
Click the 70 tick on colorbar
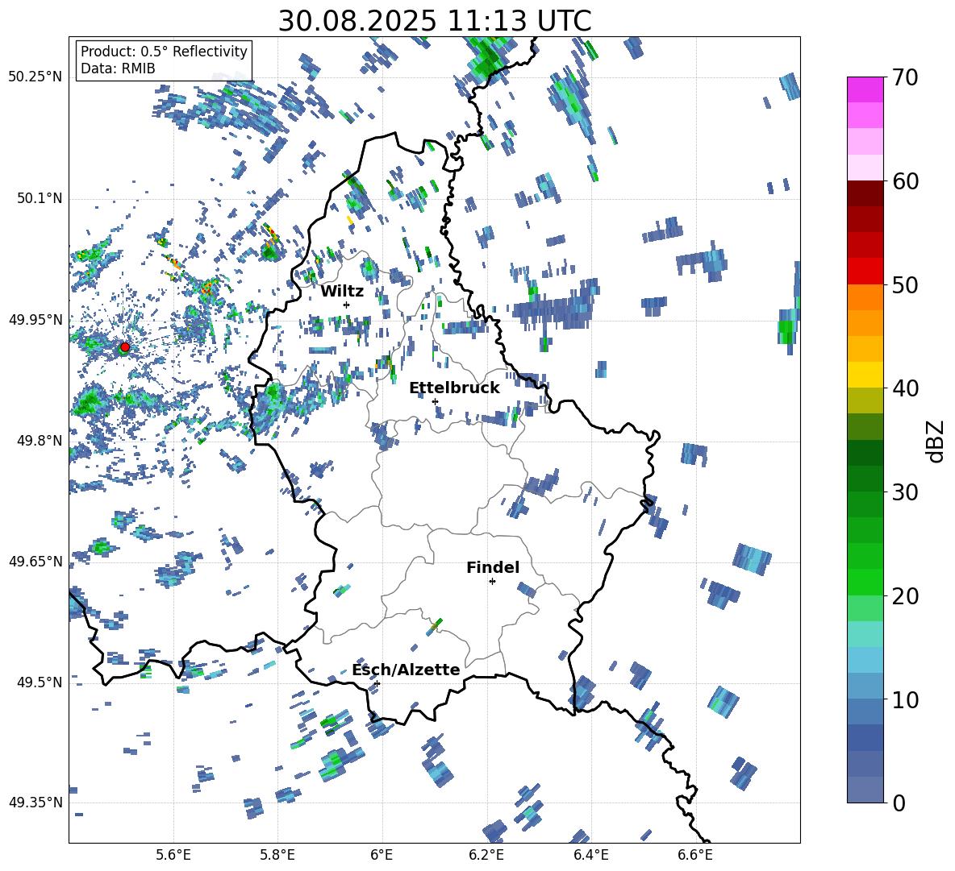903,77
